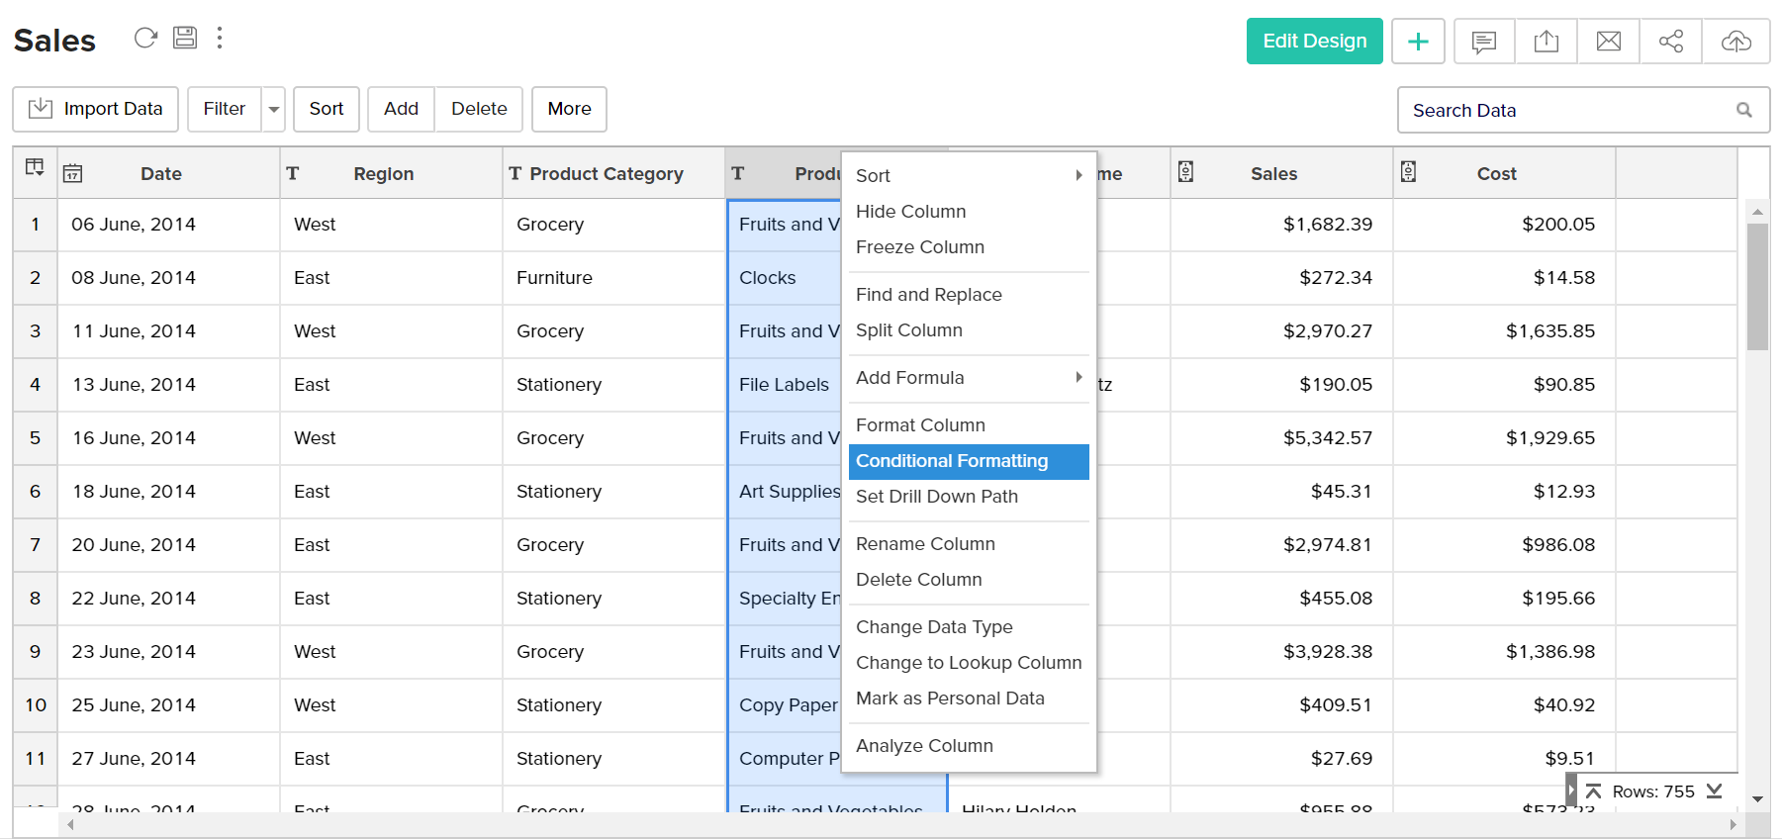The width and height of the screenshot is (1782, 839).
Task: Click the save disk icon
Action: (185, 39)
